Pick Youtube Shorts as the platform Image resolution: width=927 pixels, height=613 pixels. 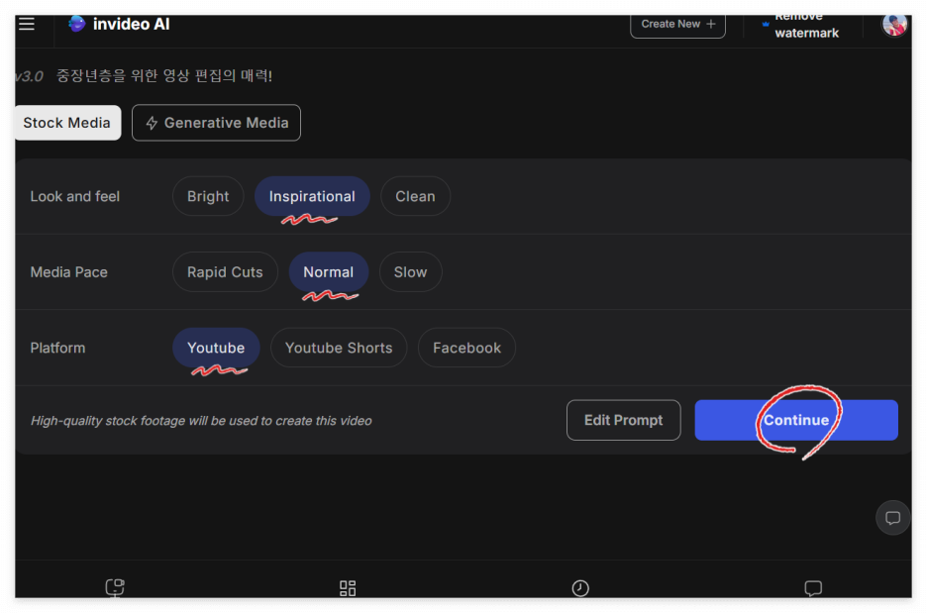point(339,348)
